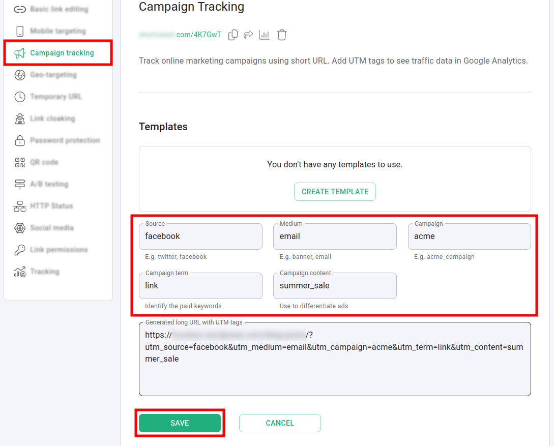Save the campaign tracking settings

coord(180,423)
